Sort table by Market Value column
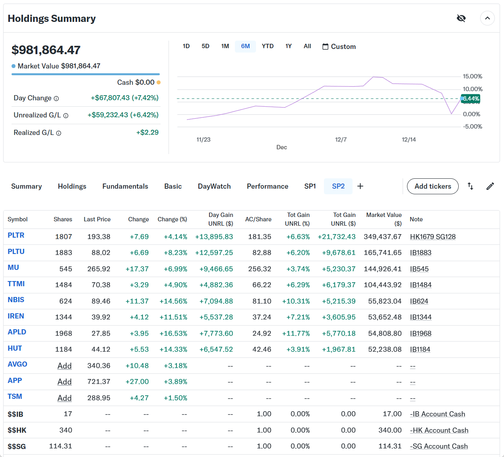 click(384, 219)
